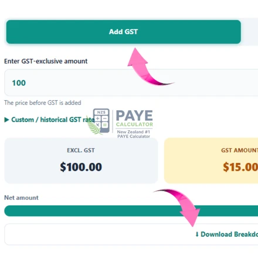This screenshot has height=258, width=258.
Task: Click the upper pink arrow pointing at Add GST
Action: pos(148,67)
